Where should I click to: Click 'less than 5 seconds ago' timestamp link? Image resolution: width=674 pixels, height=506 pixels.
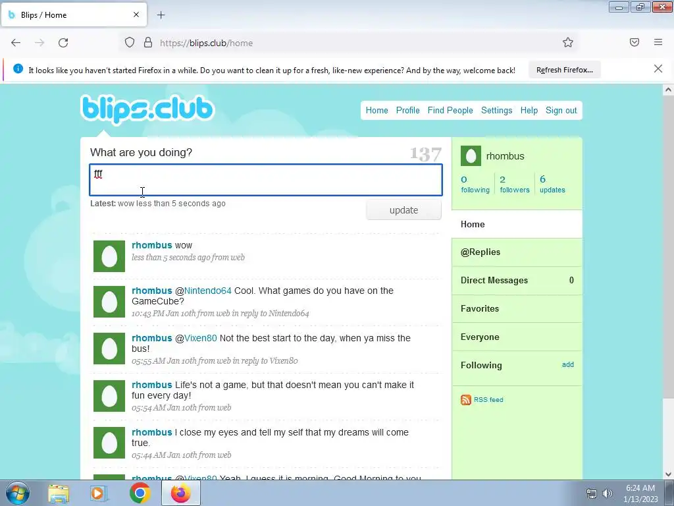[x=170, y=258]
